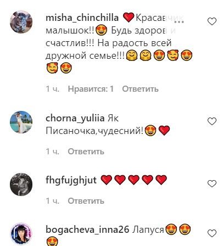Screen dimensions: 223x246
Task: Like the bogacheva_inna26 comment heart
Action: [x=212, y=233]
